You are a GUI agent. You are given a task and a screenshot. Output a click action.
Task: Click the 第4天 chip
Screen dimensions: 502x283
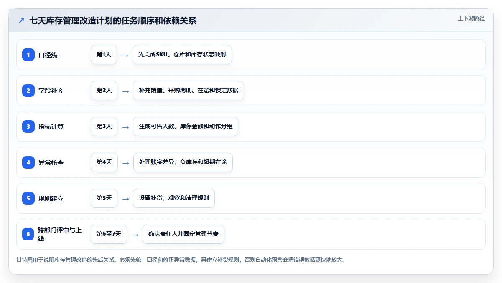[x=104, y=162]
